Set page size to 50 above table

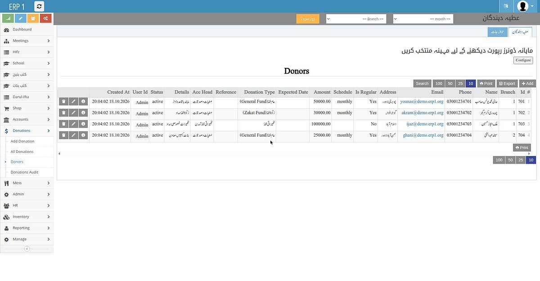tap(450, 84)
